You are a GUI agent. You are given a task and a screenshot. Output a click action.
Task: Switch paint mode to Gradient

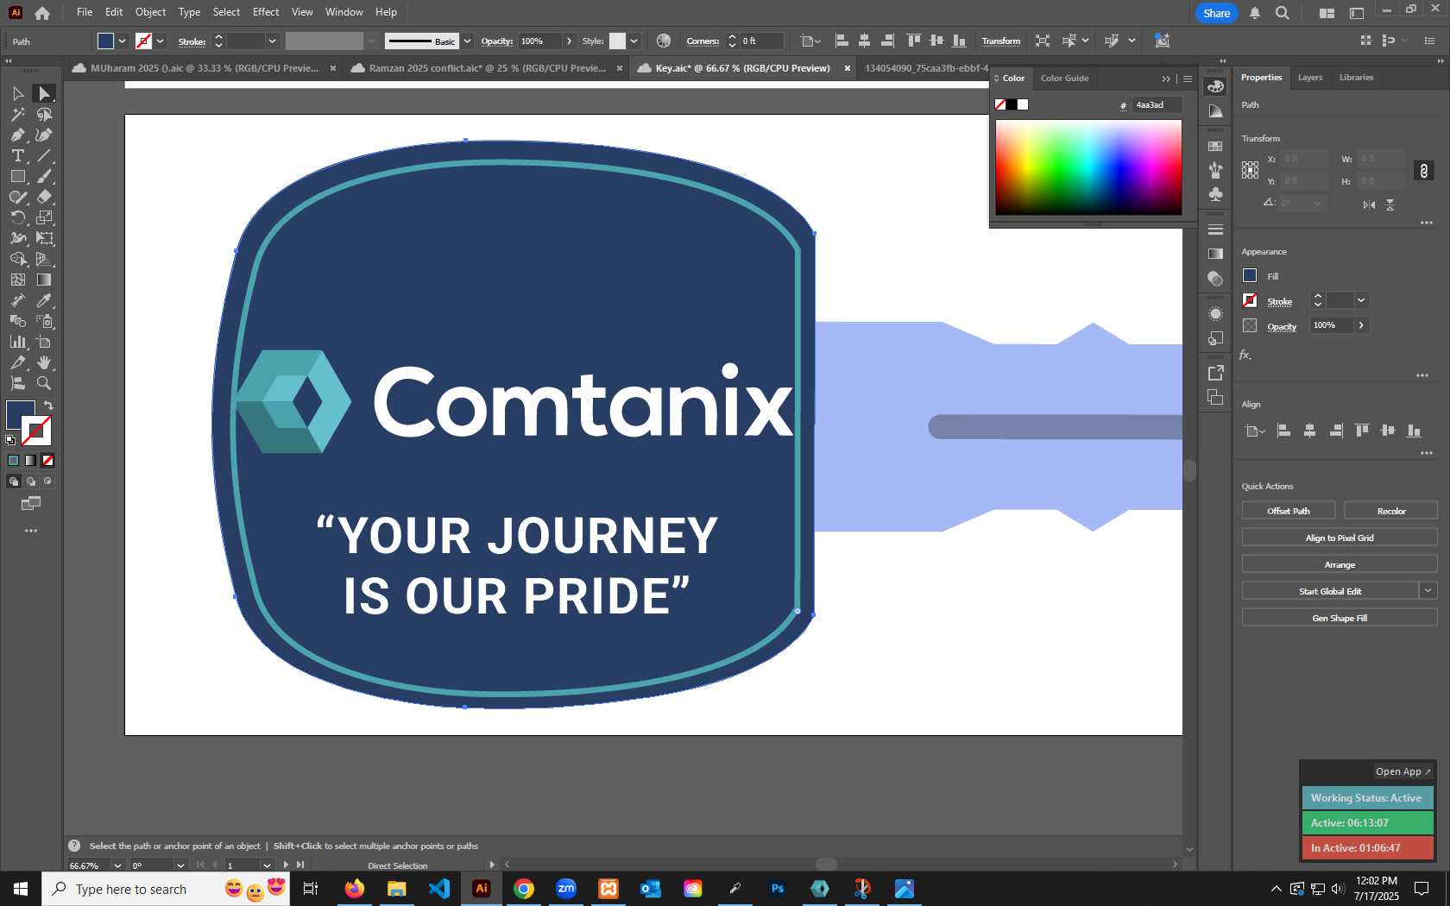(31, 461)
